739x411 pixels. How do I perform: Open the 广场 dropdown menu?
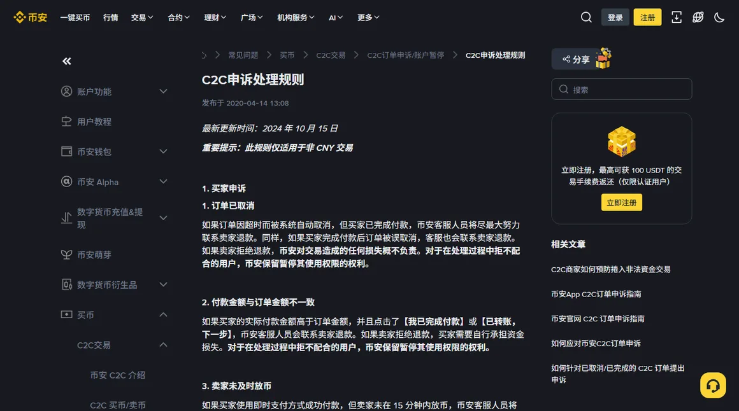pyautogui.click(x=252, y=17)
